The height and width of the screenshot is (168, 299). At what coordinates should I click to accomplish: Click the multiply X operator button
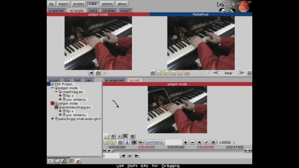[199, 142]
